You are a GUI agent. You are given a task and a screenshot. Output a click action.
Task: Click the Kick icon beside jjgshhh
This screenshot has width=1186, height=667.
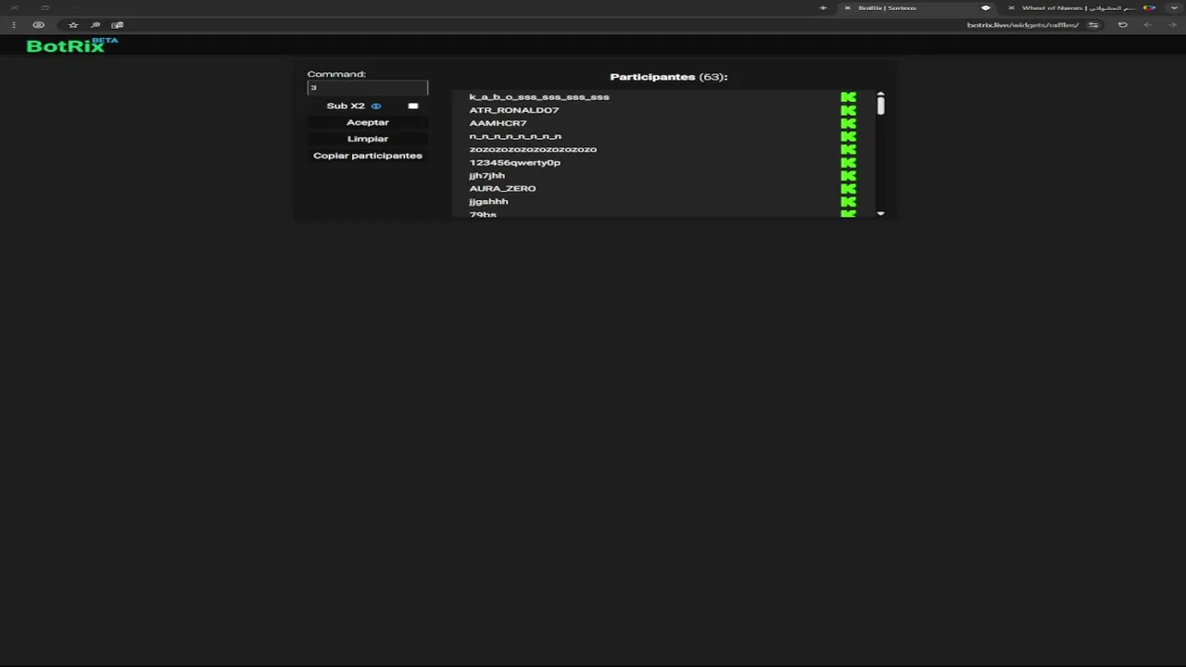pyautogui.click(x=848, y=201)
